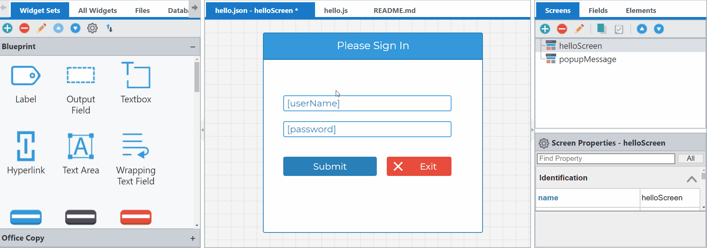Switch to the Fields tab

[598, 10]
